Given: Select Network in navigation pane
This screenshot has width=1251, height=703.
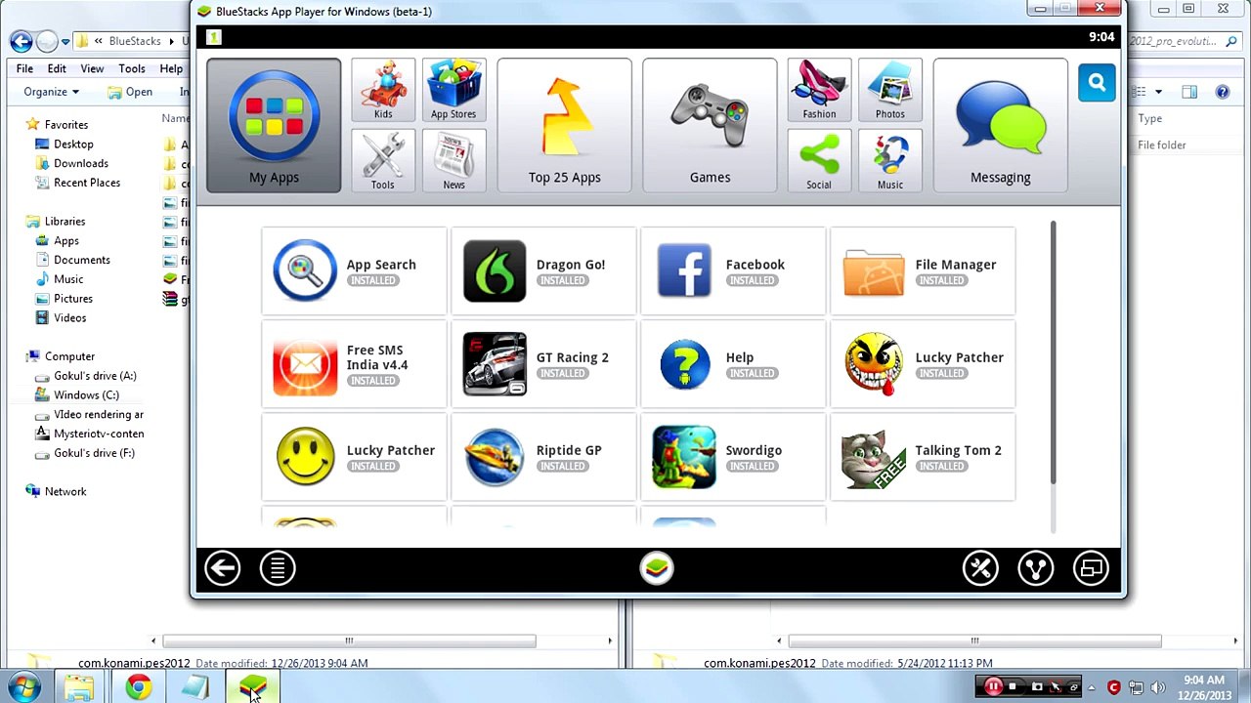Looking at the screenshot, I should pyautogui.click(x=65, y=491).
